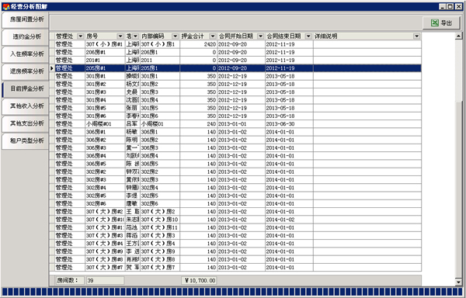Click the current row indicator arrow
Screen dimensions: 466x298
(x=52, y=68)
